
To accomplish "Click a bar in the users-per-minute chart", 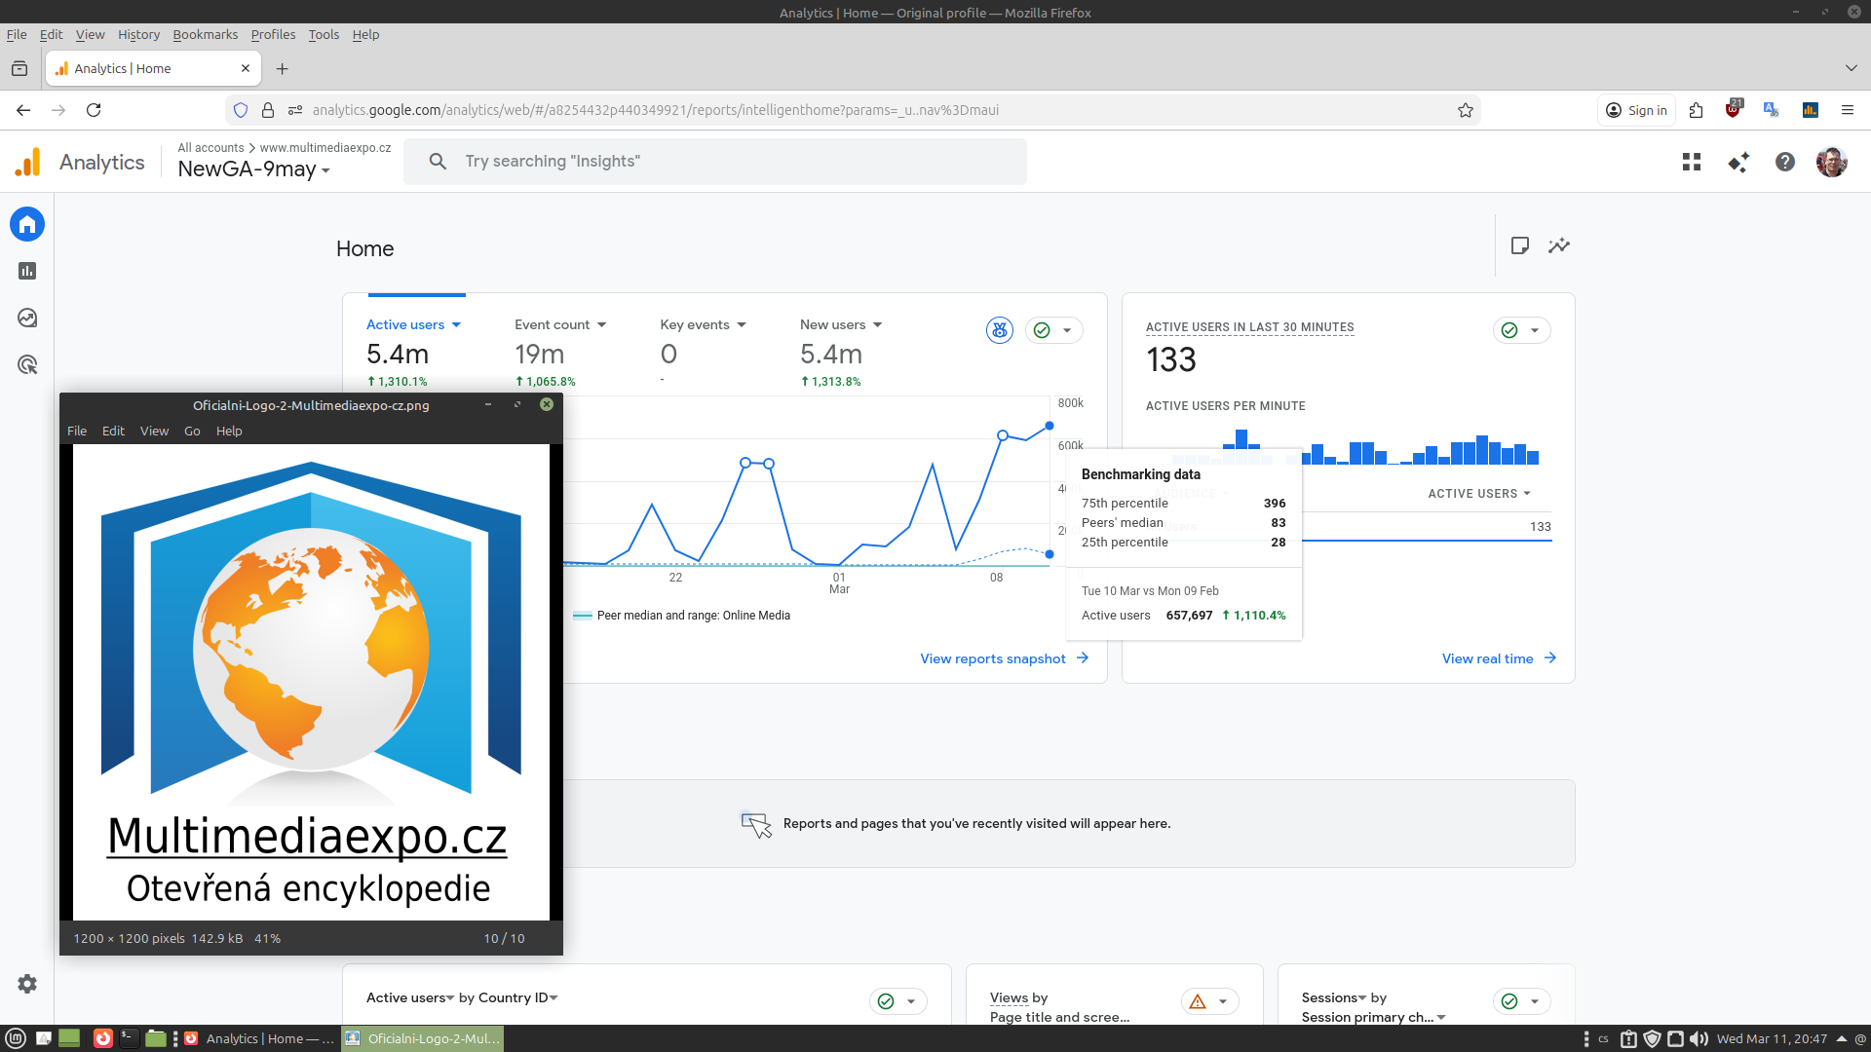I will (x=1482, y=450).
